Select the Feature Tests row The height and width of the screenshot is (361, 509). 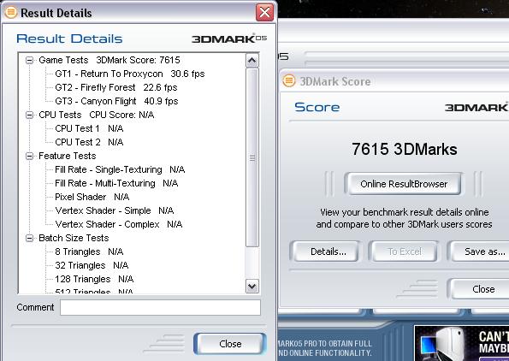coord(68,157)
